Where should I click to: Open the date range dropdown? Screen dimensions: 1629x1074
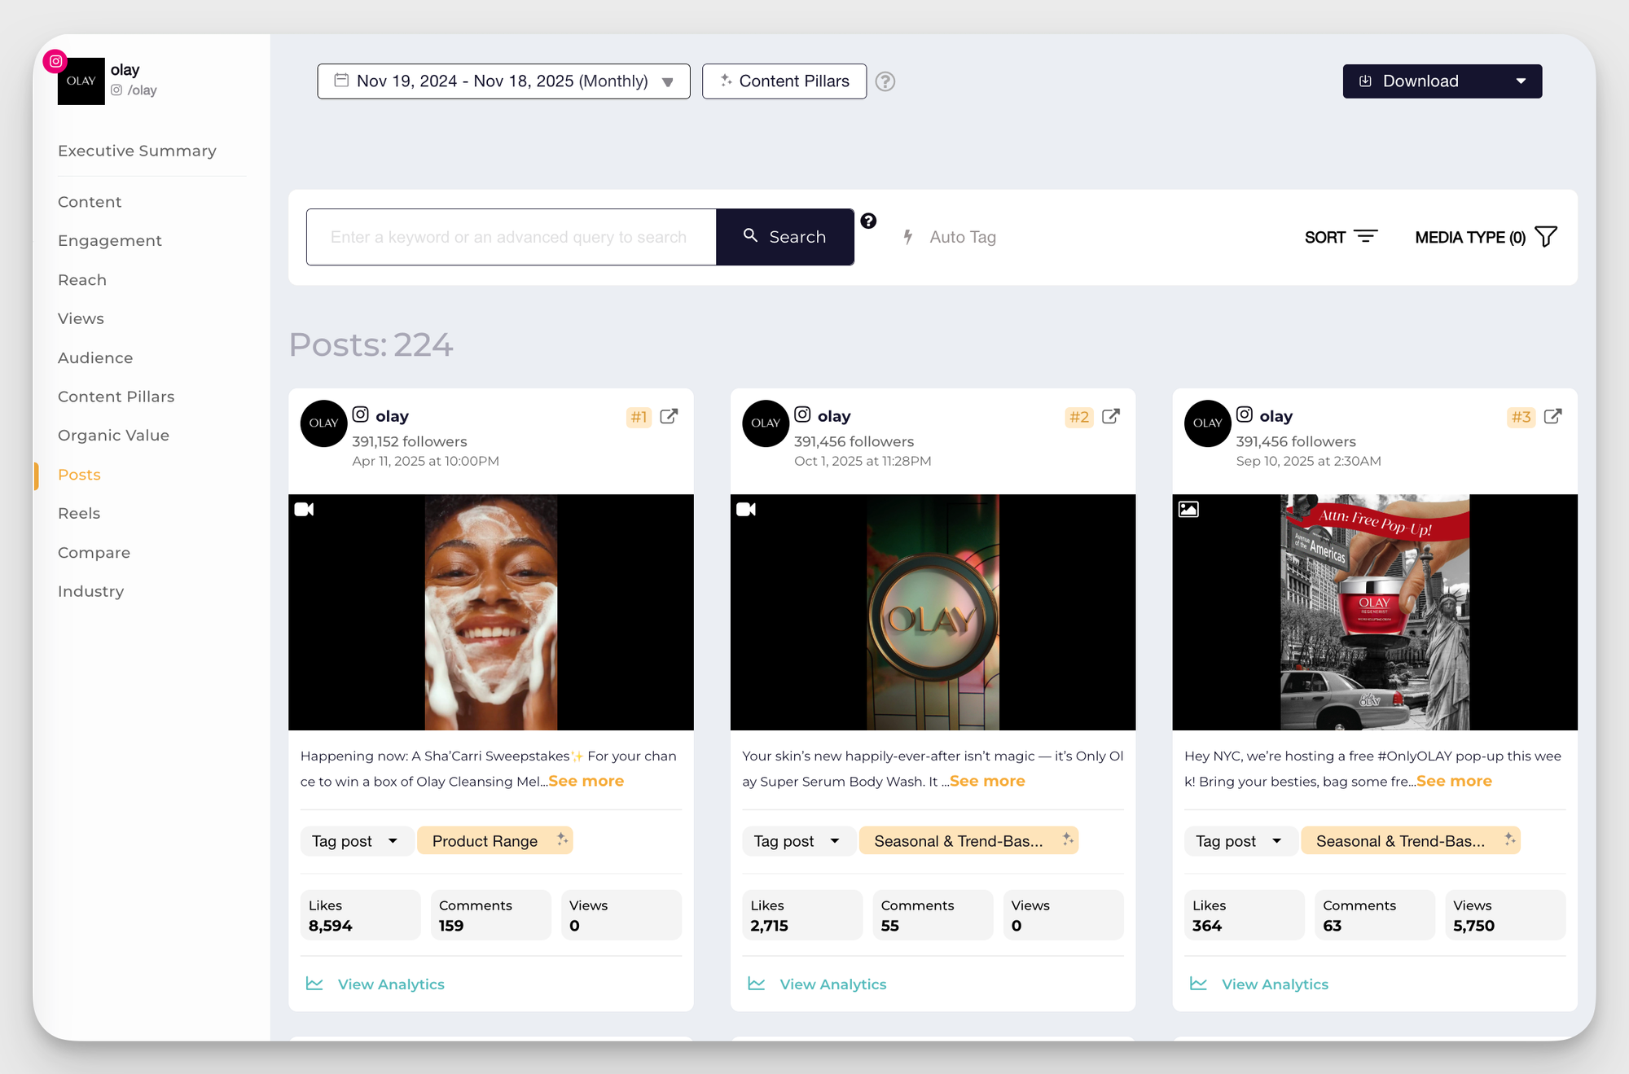point(668,81)
